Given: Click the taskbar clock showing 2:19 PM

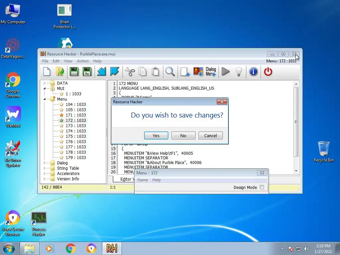Looking at the screenshot, I should [323, 249].
